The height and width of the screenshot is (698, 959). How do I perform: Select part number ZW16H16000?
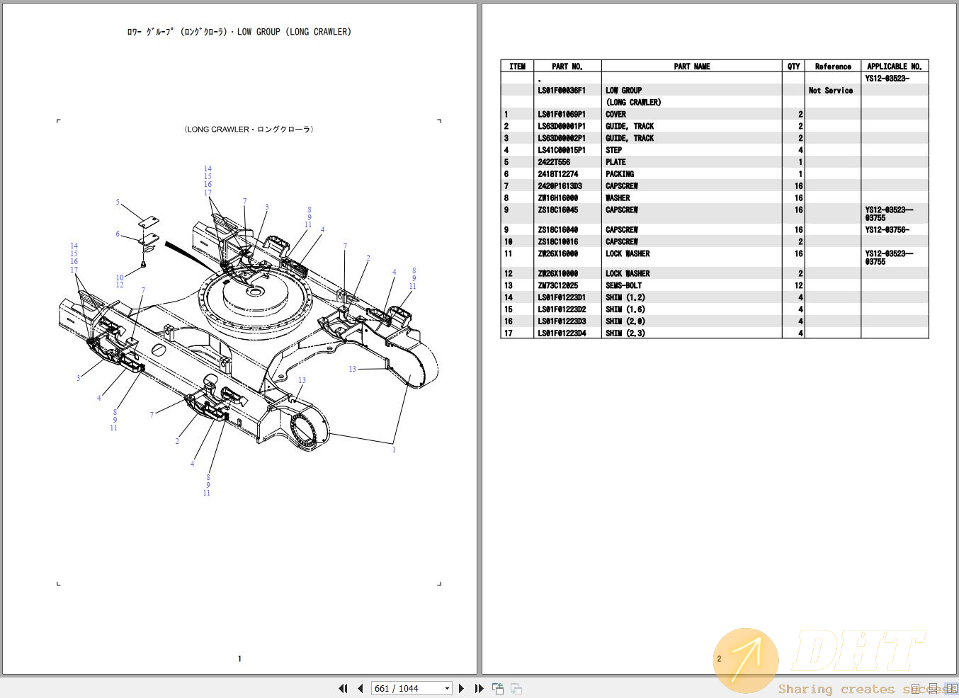pos(558,198)
